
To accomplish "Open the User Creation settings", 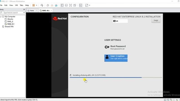I will pyautogui.click(x=116, y=58).
